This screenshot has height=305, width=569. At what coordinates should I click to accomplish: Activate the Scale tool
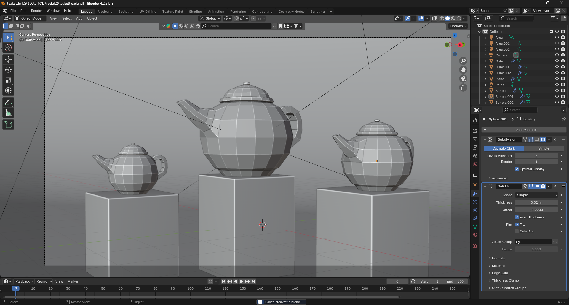[8, 80]
